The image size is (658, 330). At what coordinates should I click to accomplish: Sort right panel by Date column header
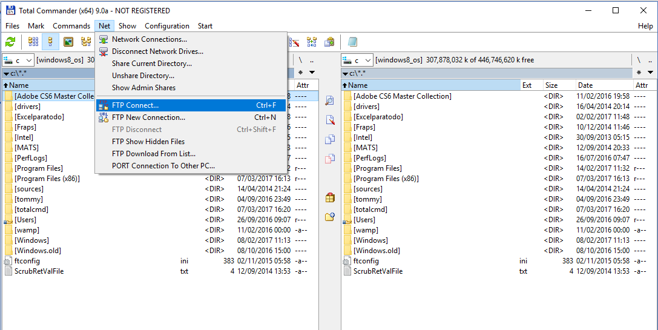click(x=604, y=85)
